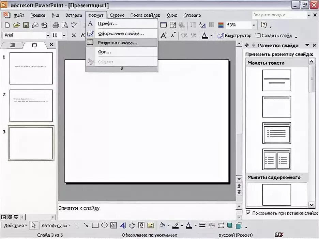Image resolution: width=319 pixels, height=239 pixels.
Task: Open the Показ слайдов menu
Action: [145, 15]
